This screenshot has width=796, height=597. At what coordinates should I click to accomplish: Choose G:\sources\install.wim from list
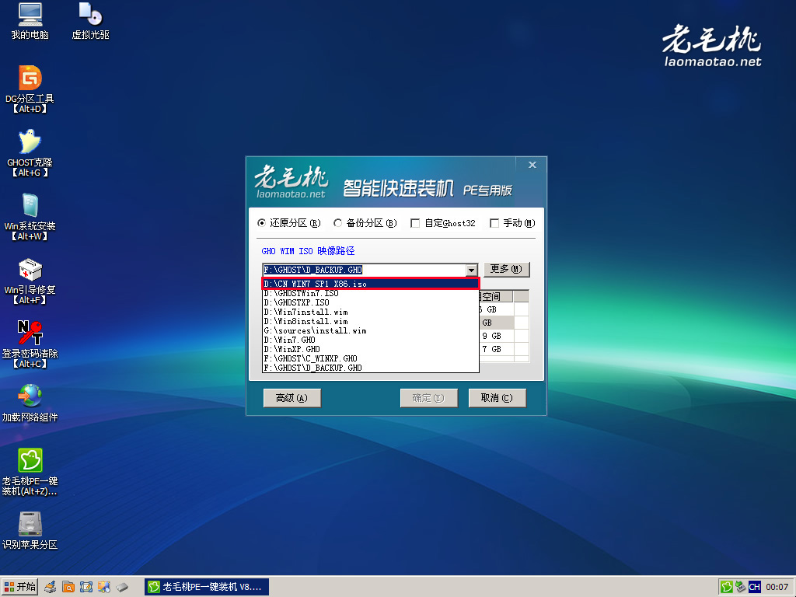coord(371,330)
